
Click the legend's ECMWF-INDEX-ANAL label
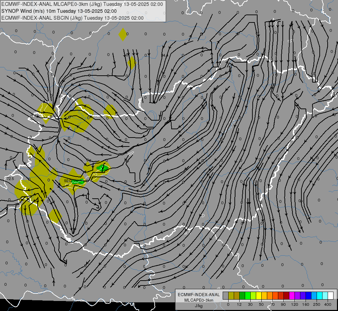199,295
